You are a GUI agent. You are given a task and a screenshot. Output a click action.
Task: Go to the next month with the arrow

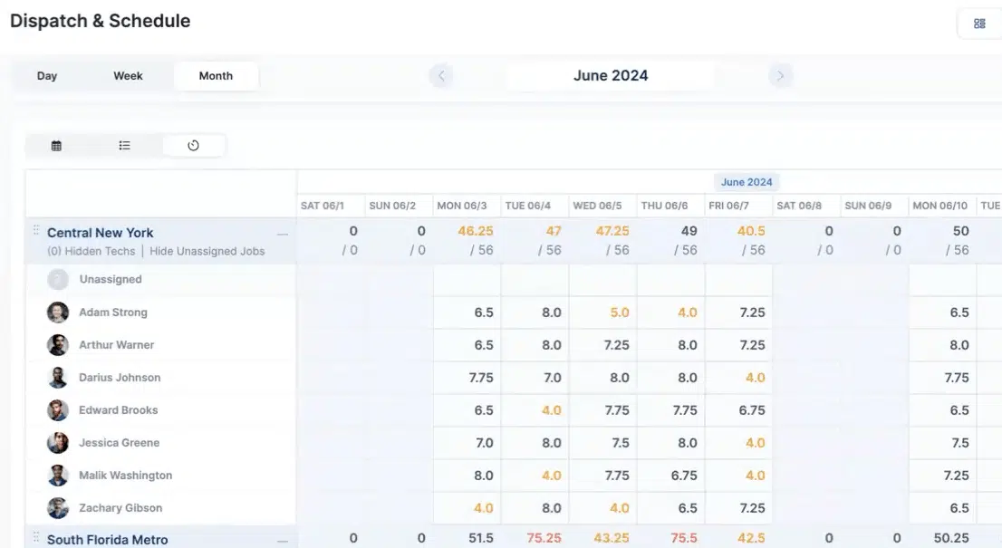pyautogui.click(x=781, y=75)
